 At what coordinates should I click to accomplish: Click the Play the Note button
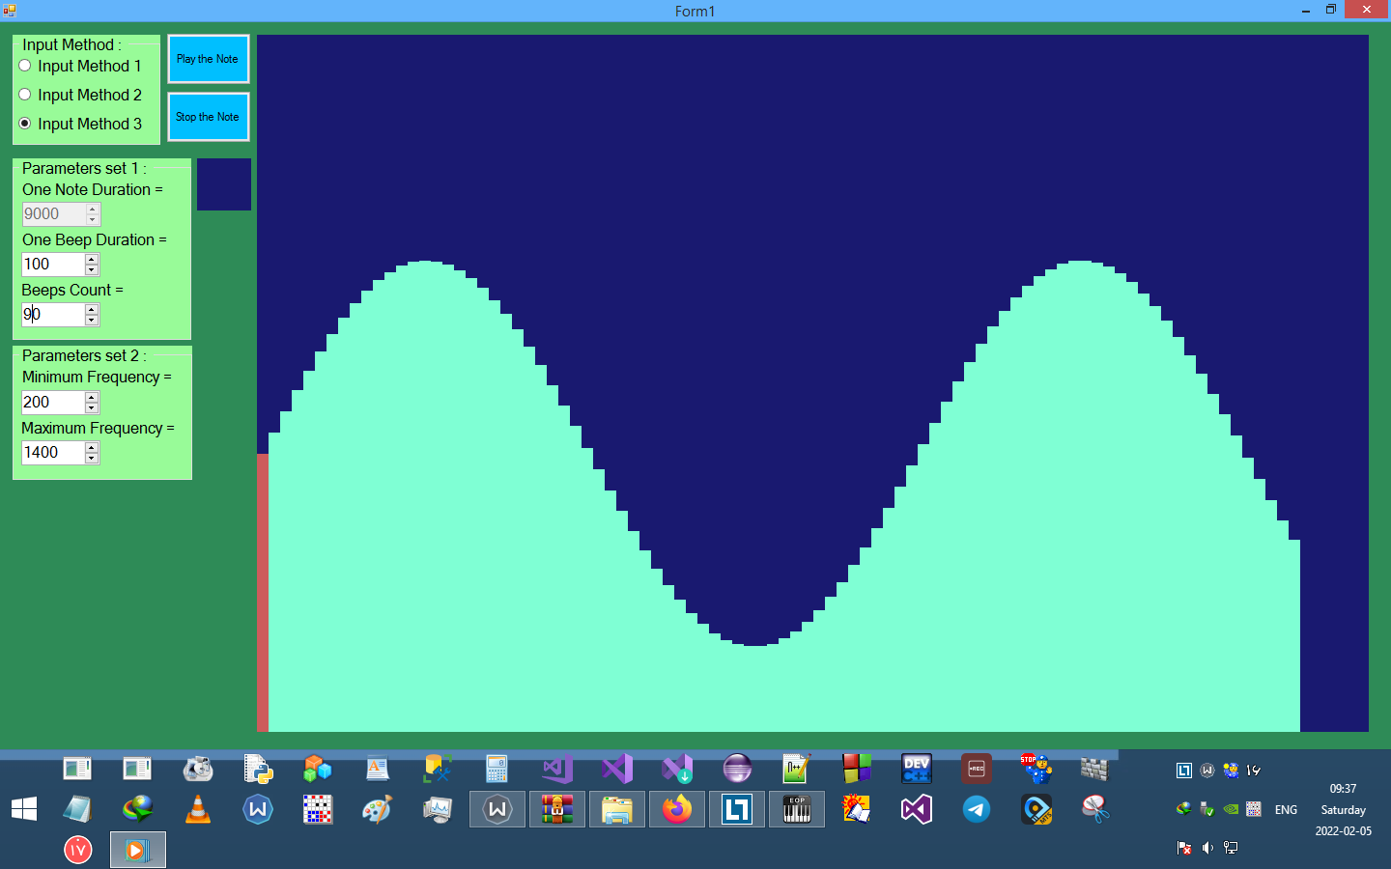pyautogui.click(x=208, y=59)
